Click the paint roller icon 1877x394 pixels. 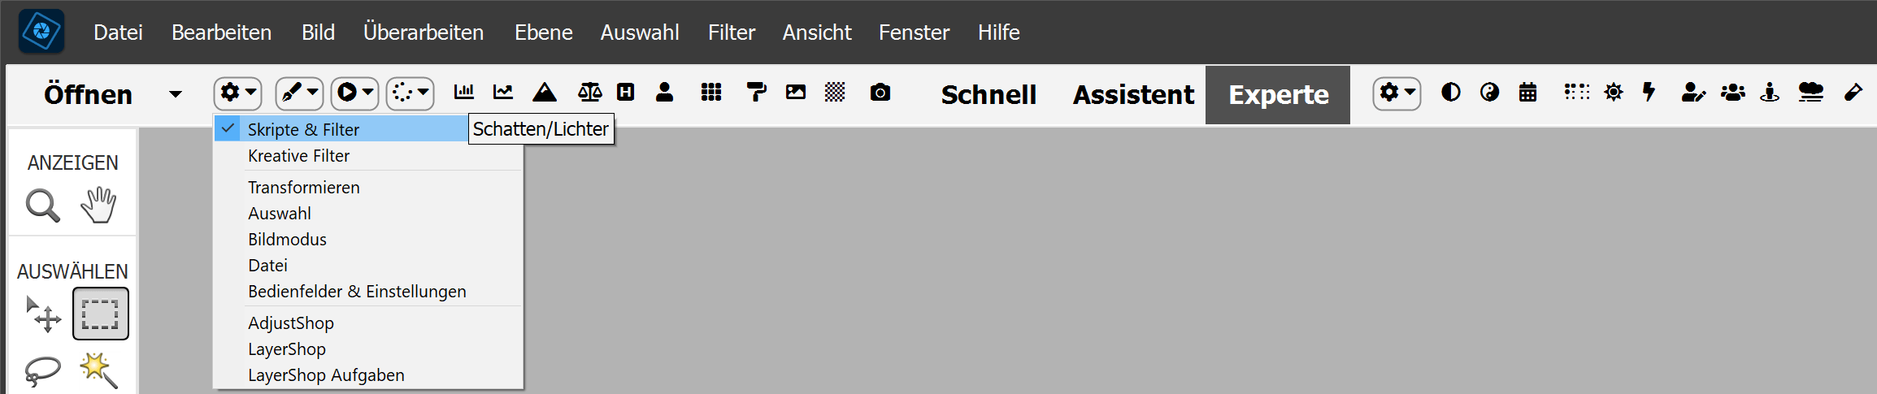pos(756,93)
